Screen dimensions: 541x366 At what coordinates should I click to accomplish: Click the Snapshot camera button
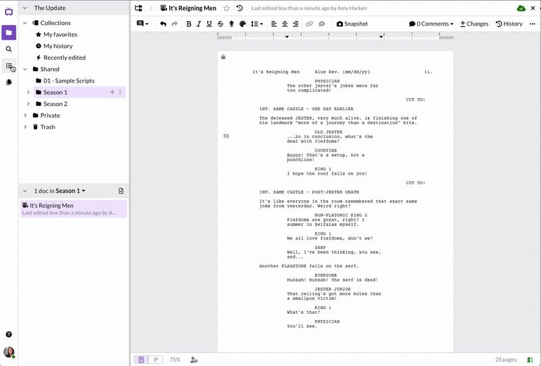[x=352, y=24]
